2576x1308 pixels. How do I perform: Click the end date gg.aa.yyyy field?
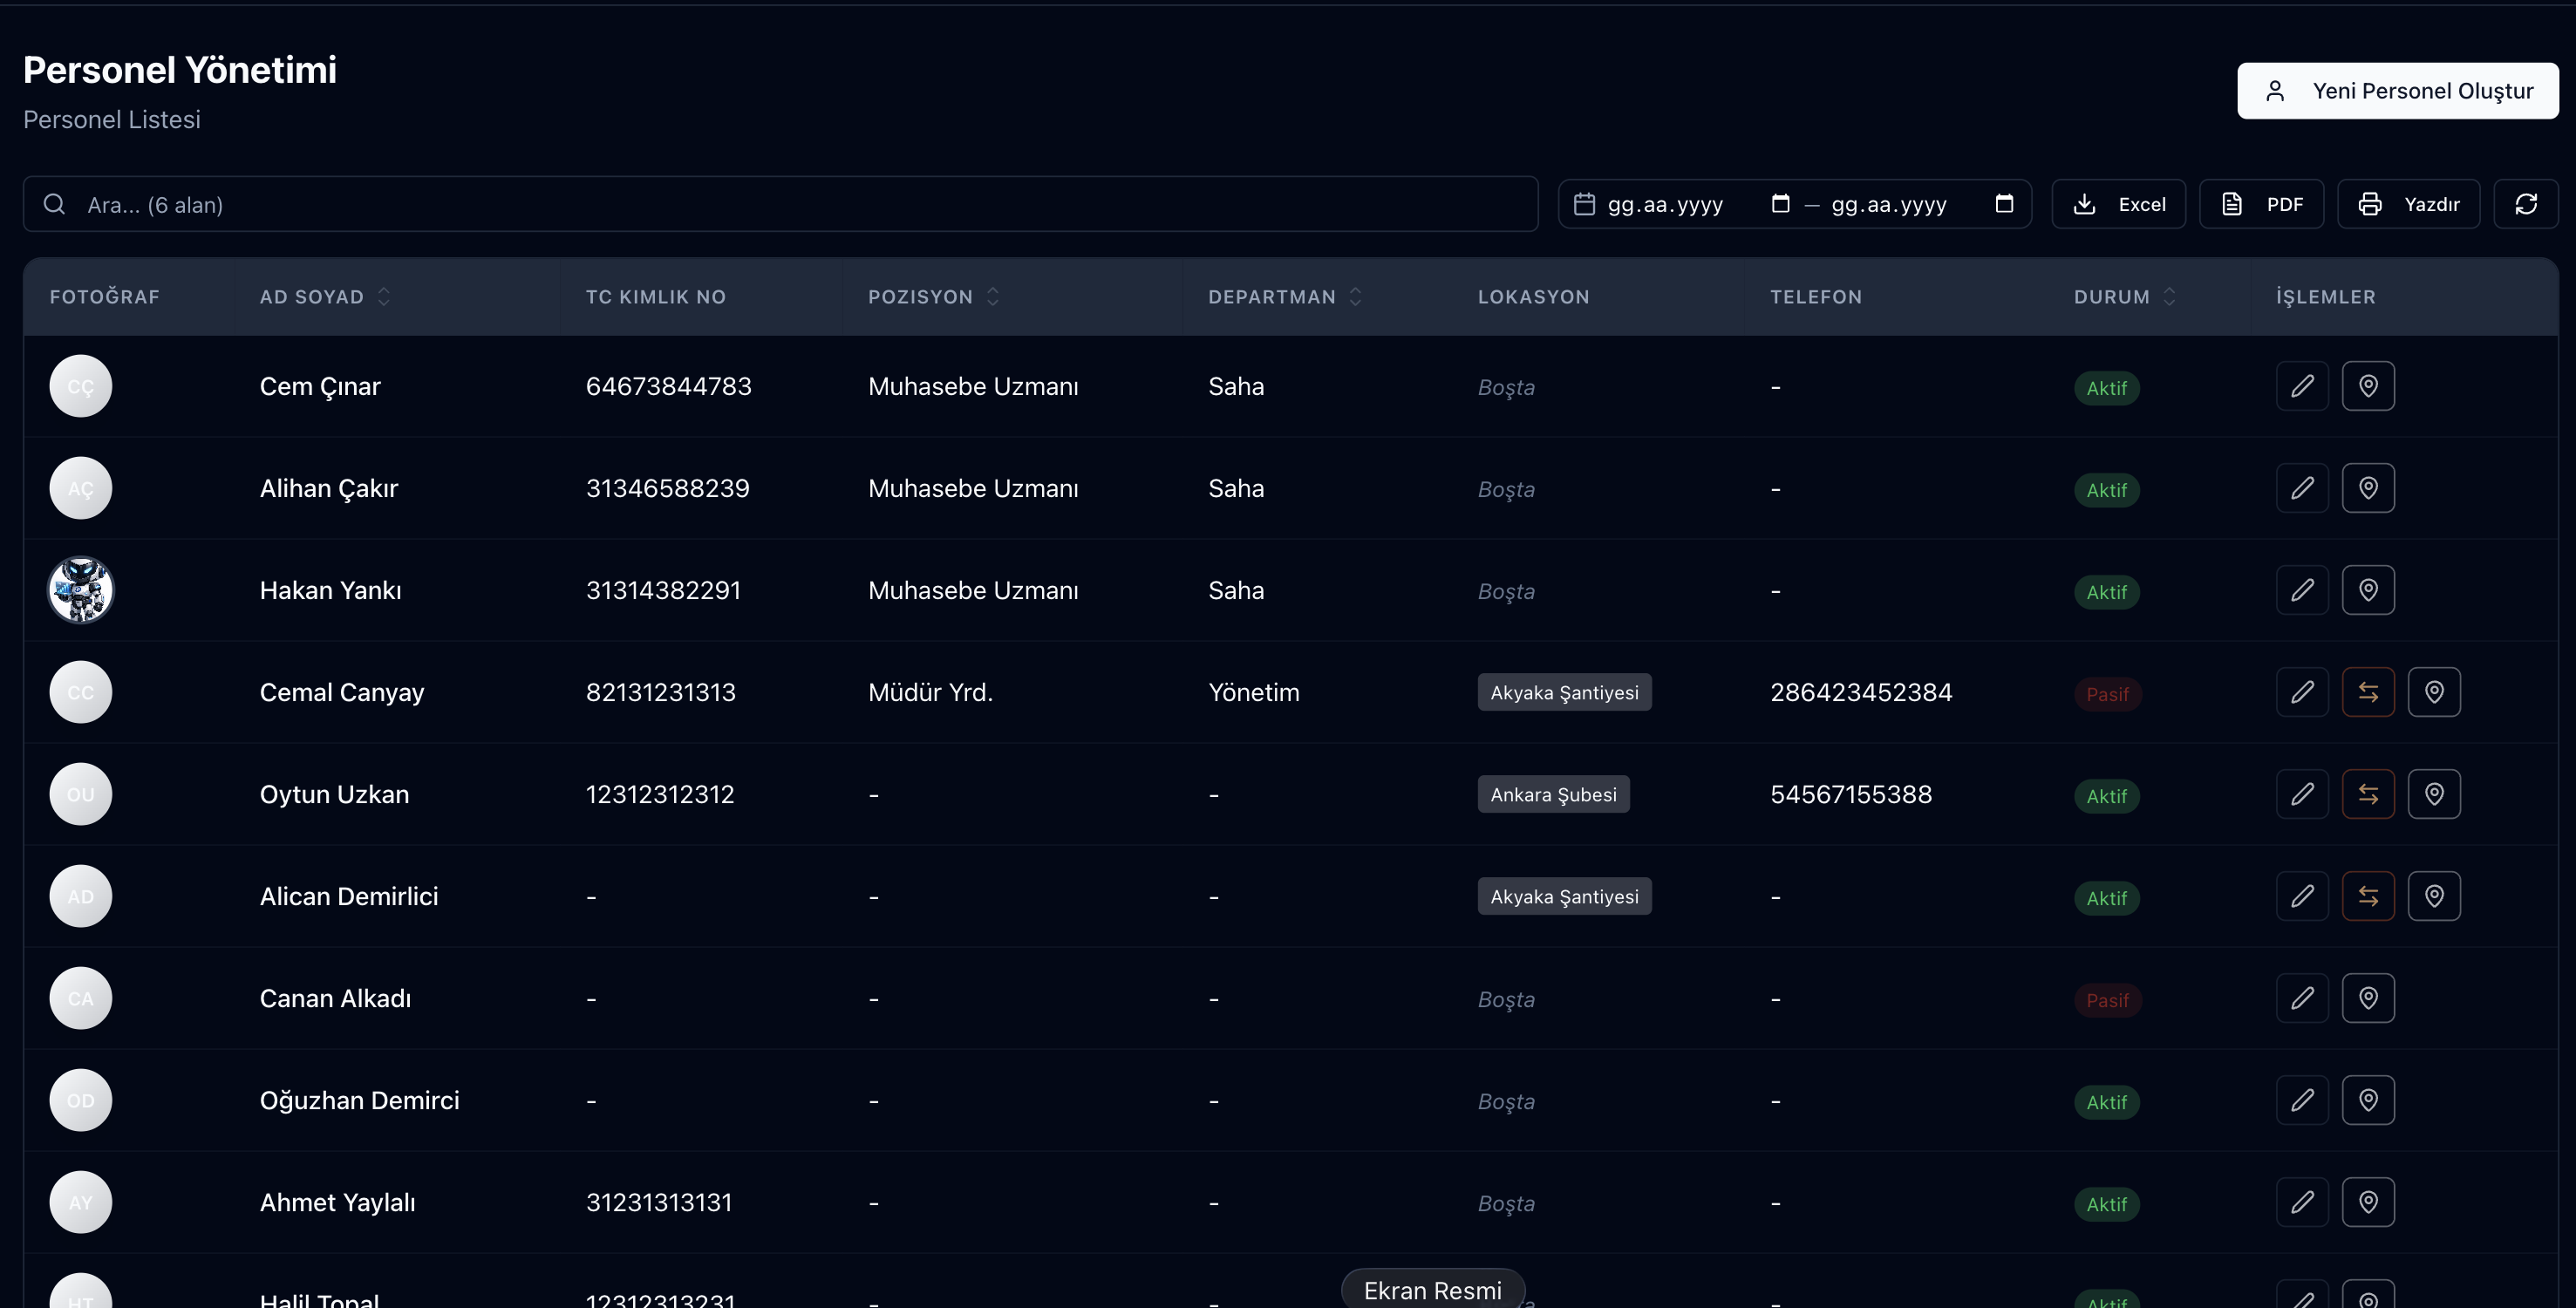1889,205
